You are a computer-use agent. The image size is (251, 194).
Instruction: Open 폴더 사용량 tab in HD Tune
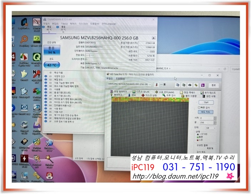(189, 96)
